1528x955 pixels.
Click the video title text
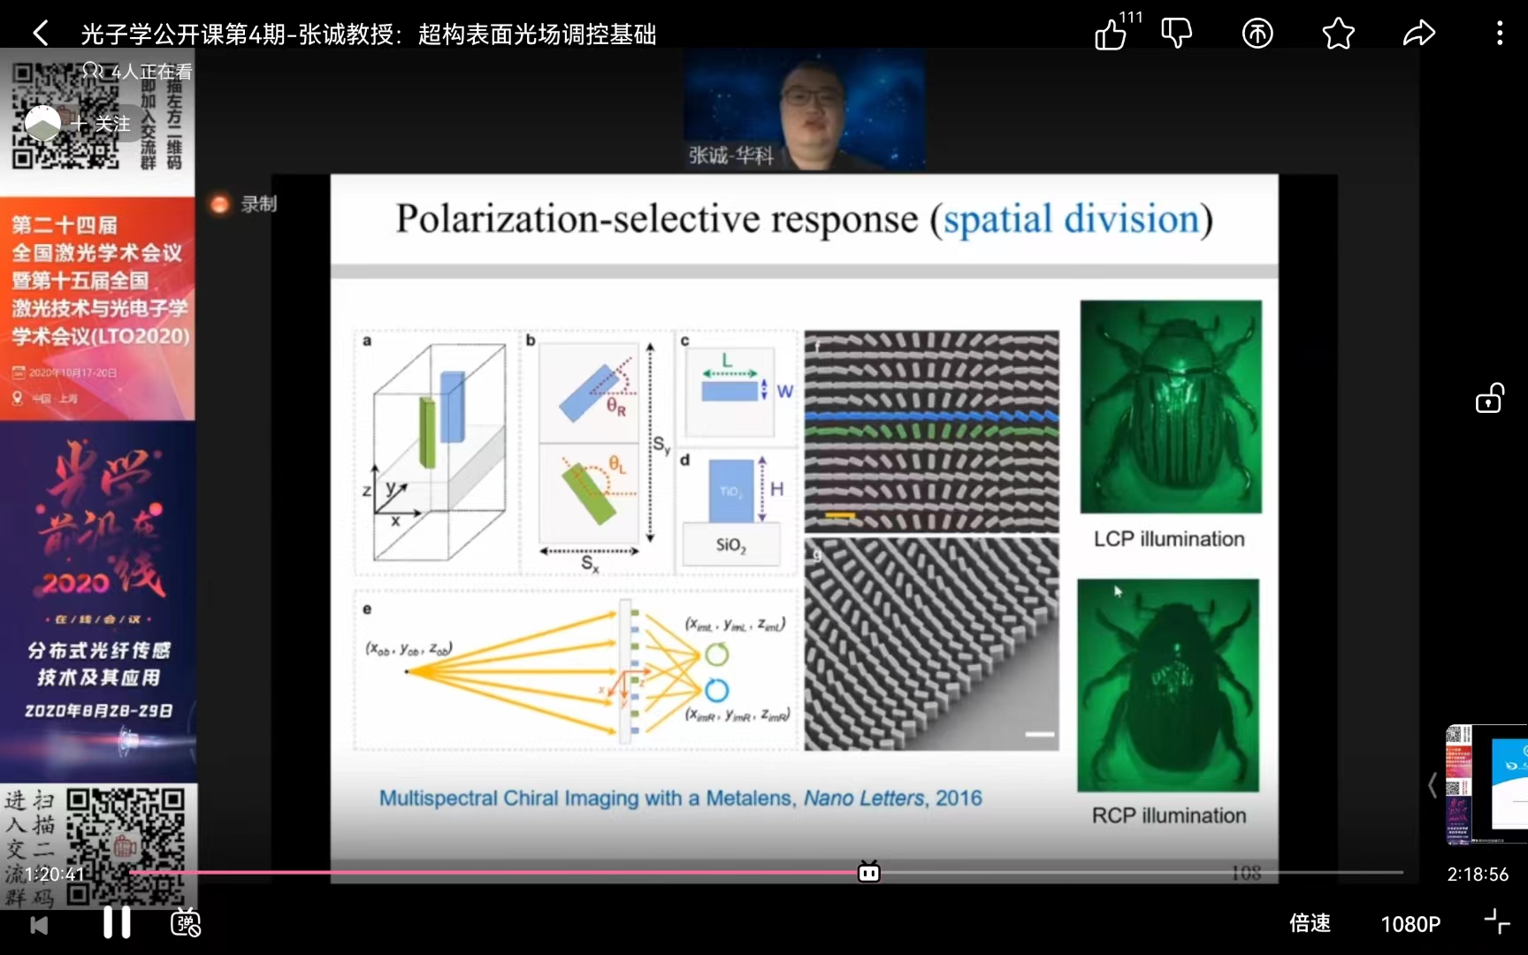point(369,34)
